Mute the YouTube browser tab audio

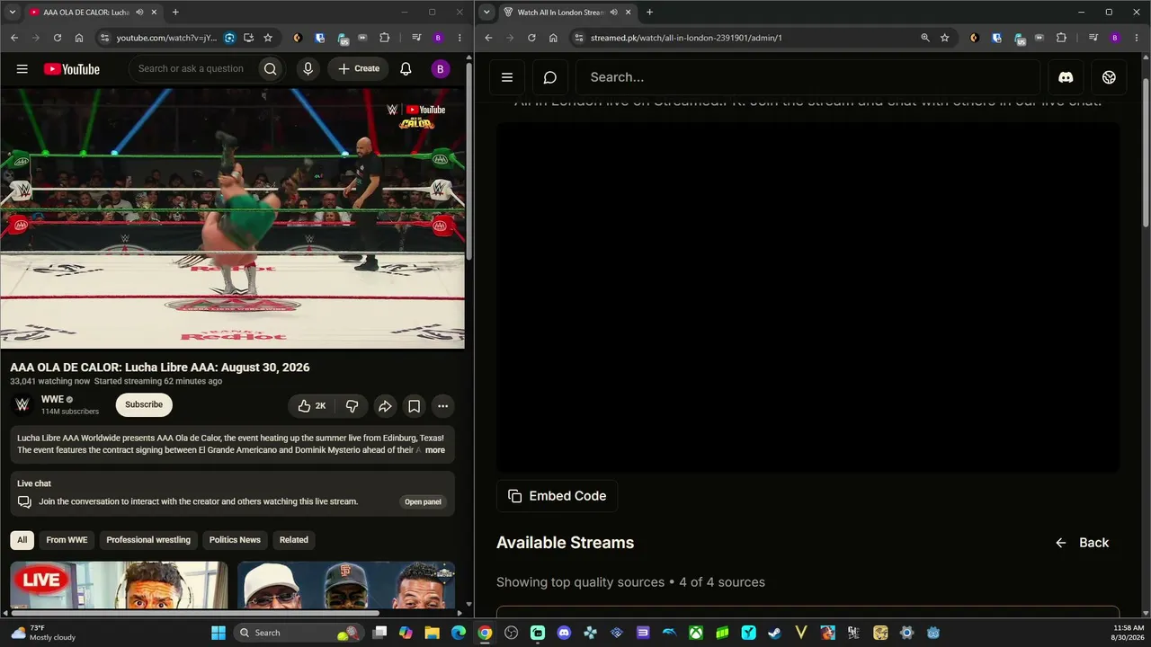[139, 13]
